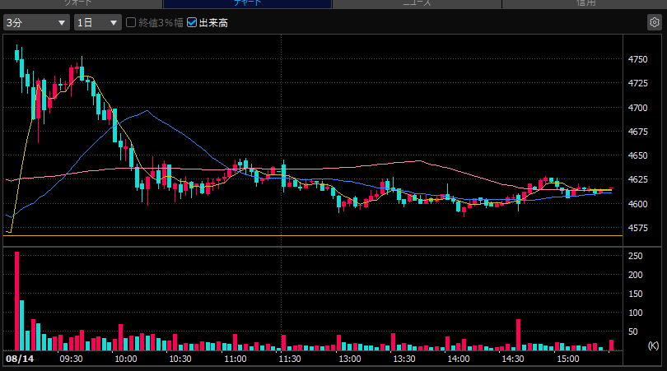Open the 1日 period dropdown

pyautogui.click(x=97, y=22)
